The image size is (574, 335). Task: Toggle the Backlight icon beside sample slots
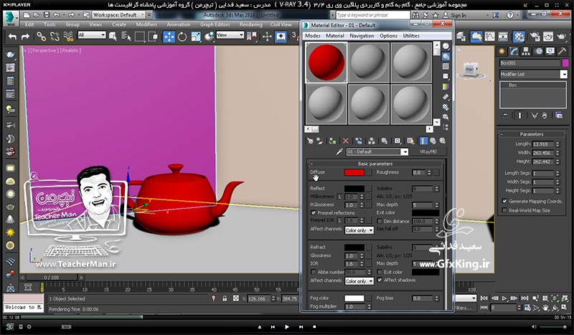click(x=446, y=57)
